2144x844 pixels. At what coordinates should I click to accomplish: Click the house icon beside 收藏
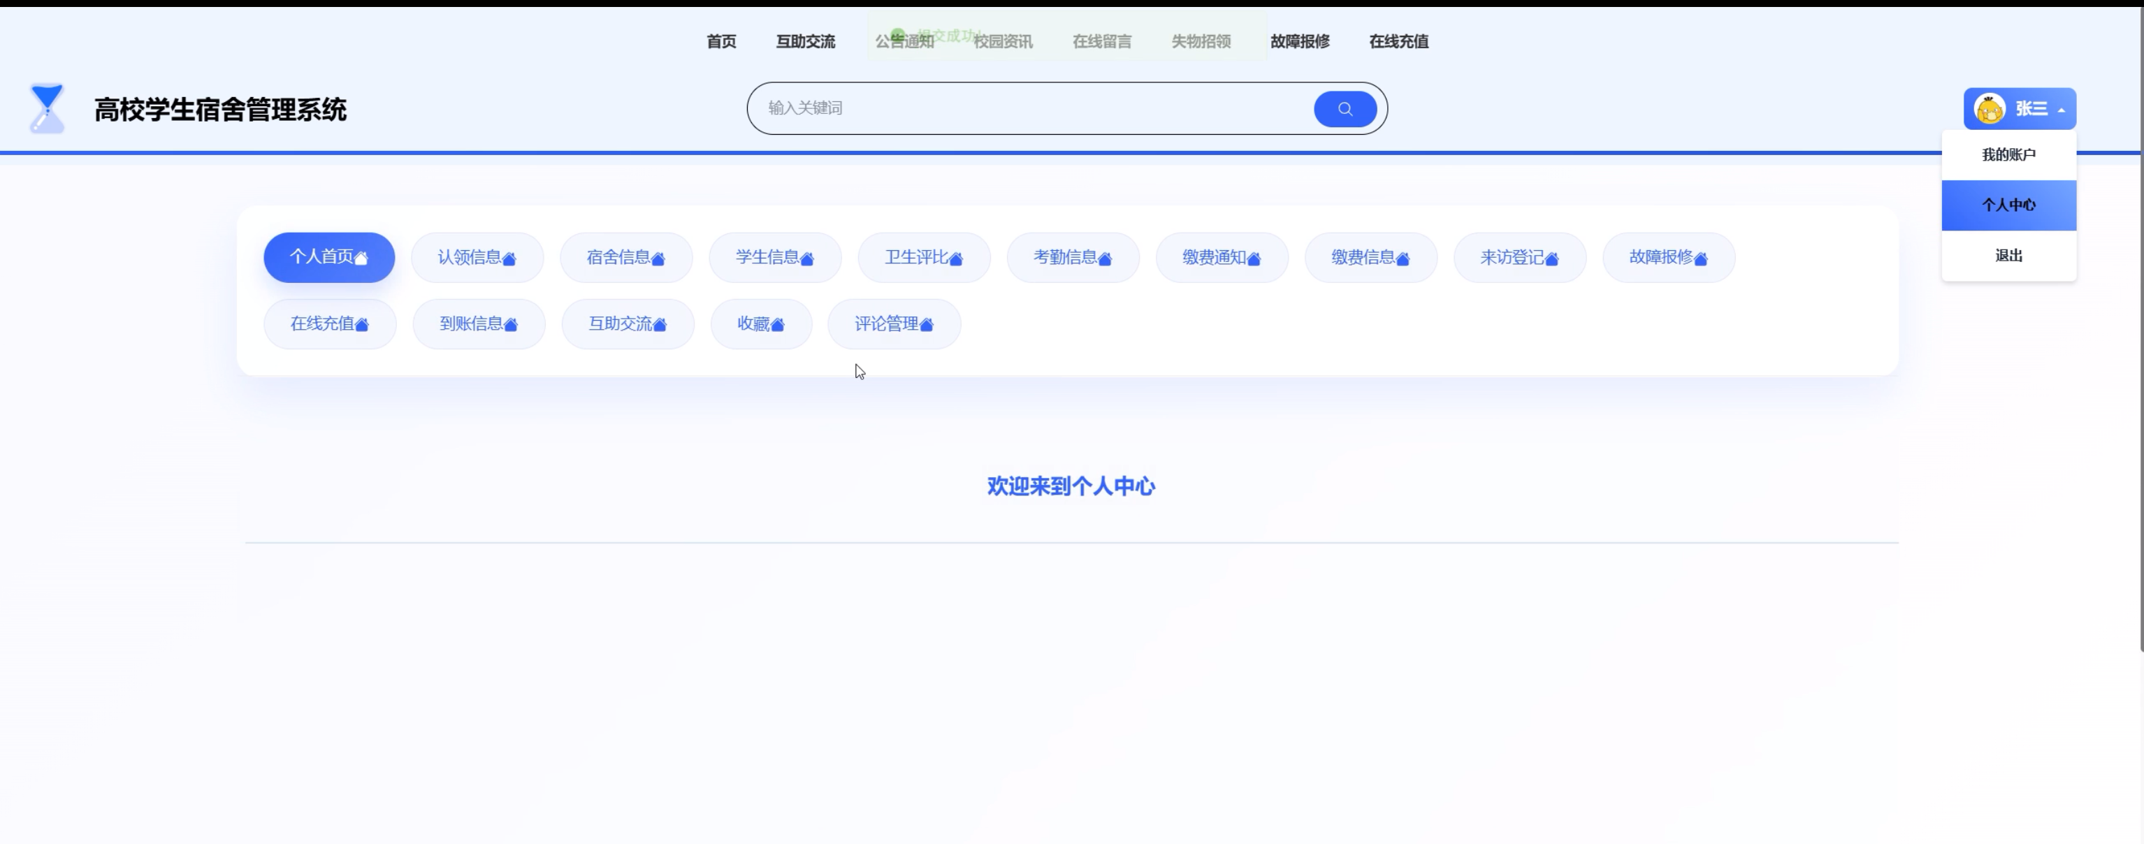click(777, 325)
